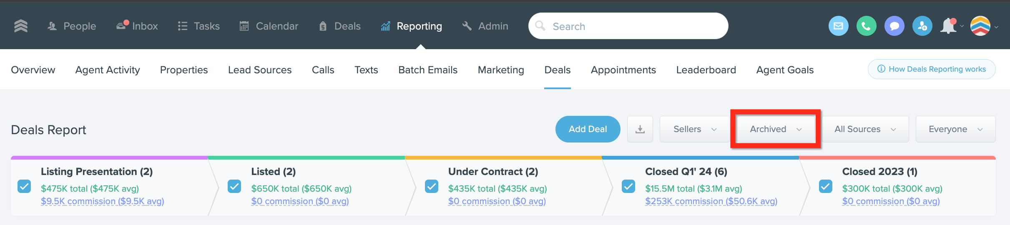The image size is (1010, 225).
Task: Switch to the Leaderboard tab
Action: click(706, 70)
